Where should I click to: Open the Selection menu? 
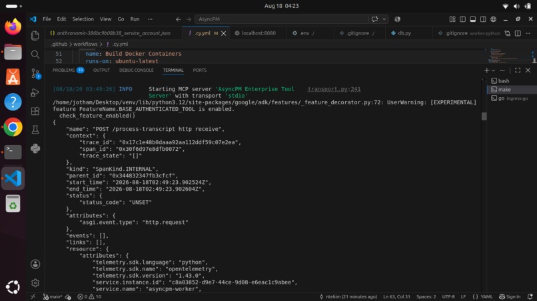(x=83, y=19)
